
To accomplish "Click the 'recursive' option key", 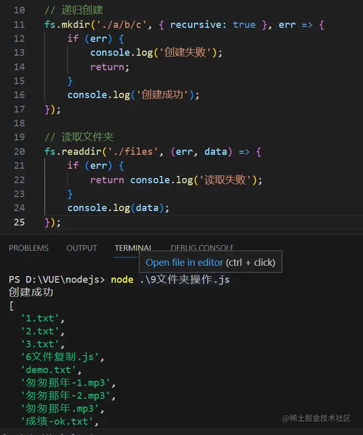I will (196, 25).
